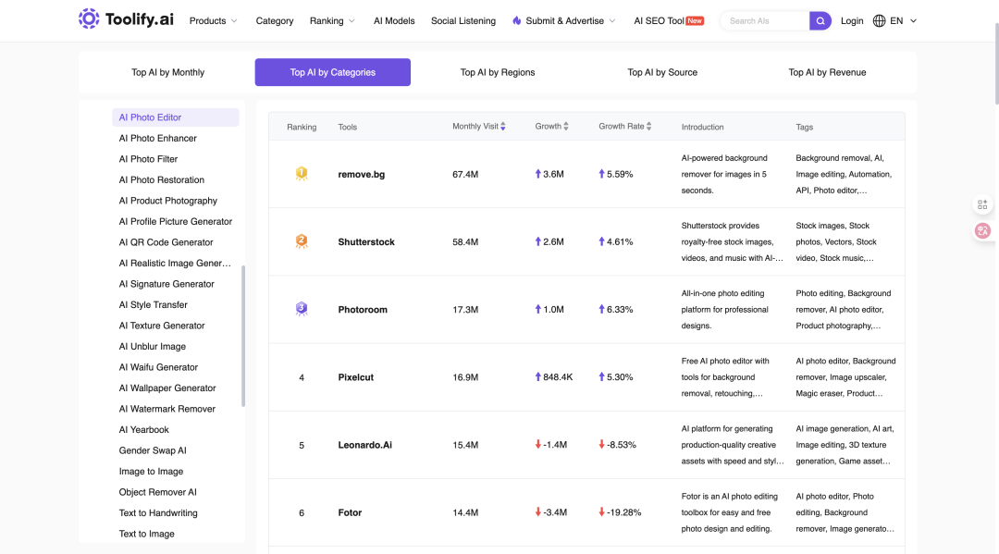Open the Fotor tool link
The image size is (999, 554).
click(350, 512)
